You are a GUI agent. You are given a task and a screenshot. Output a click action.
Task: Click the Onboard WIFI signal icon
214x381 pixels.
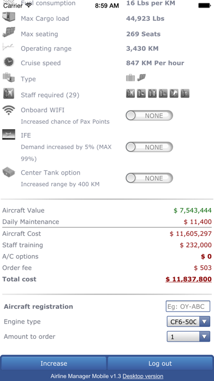tap(9, 111)
